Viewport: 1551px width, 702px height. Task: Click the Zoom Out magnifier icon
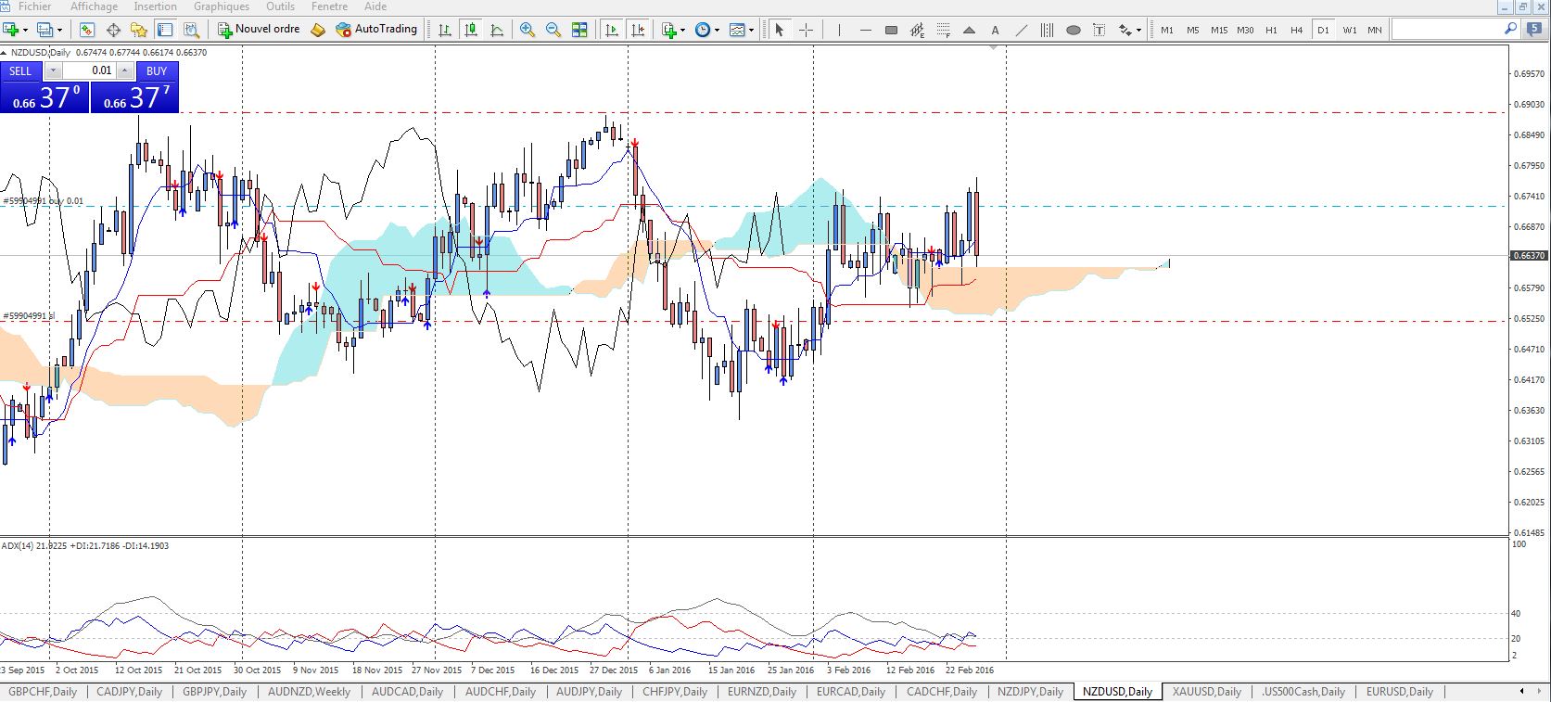coord(553,30)
